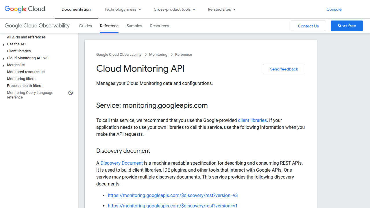Open the Resources tab
This screenshot has height=208, width=370.
point(160,26)
